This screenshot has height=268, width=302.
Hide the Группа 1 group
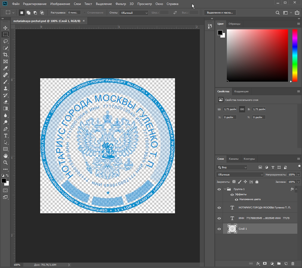pyautogui.click(x=219, y=189)
